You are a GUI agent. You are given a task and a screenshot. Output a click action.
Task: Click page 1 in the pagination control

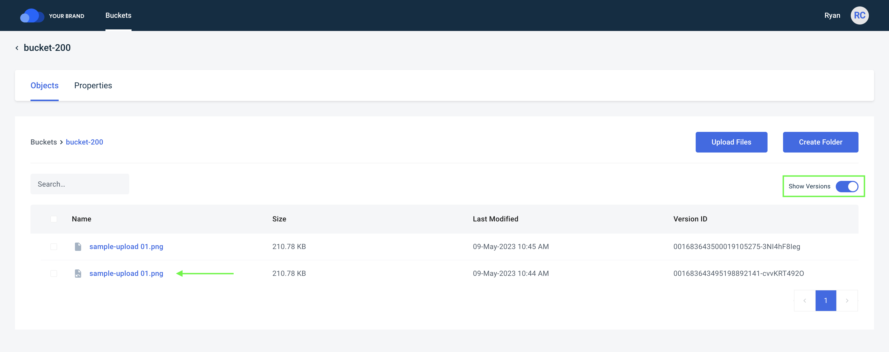[826, 300]
